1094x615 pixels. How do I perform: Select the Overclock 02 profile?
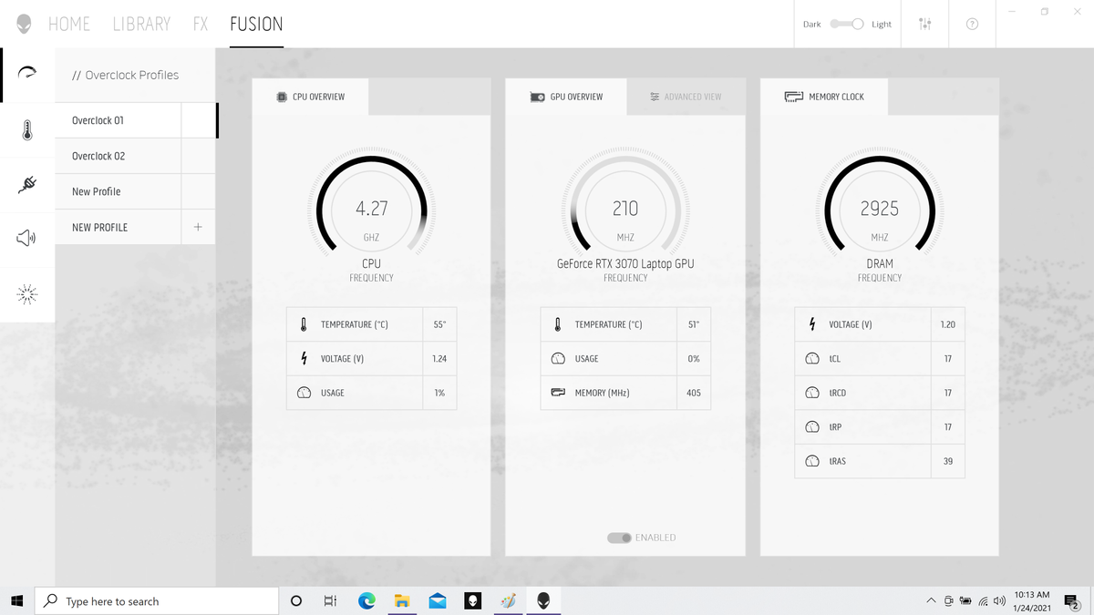click(x=119, y=156)
